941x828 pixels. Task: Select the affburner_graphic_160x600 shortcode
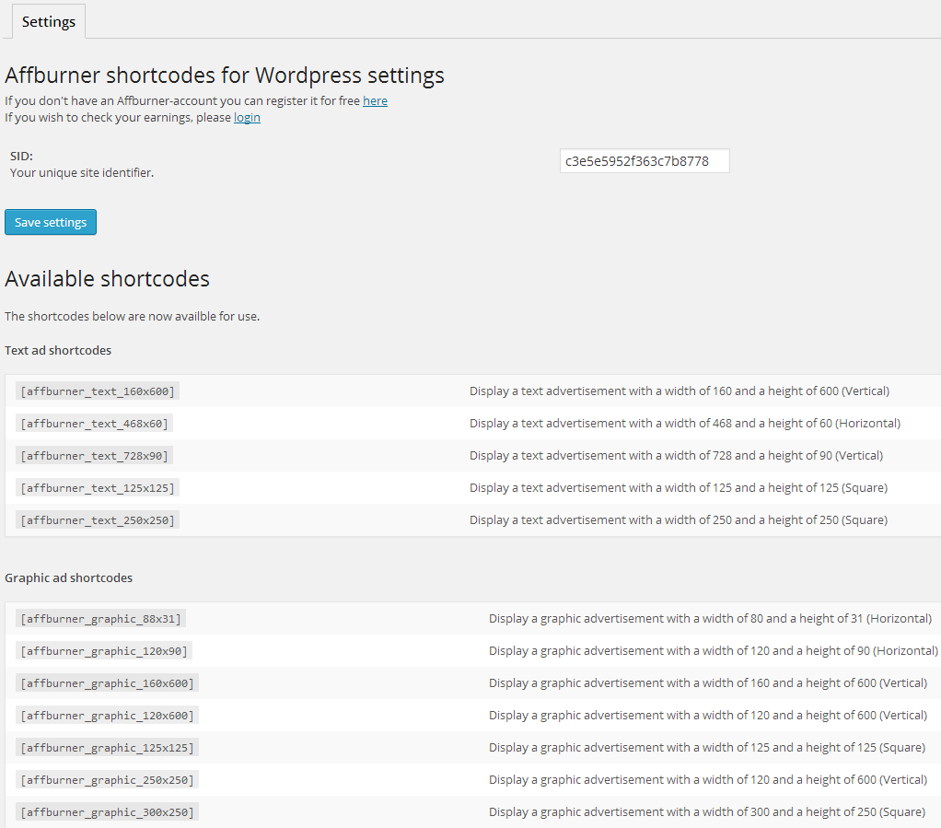[108, 683]
